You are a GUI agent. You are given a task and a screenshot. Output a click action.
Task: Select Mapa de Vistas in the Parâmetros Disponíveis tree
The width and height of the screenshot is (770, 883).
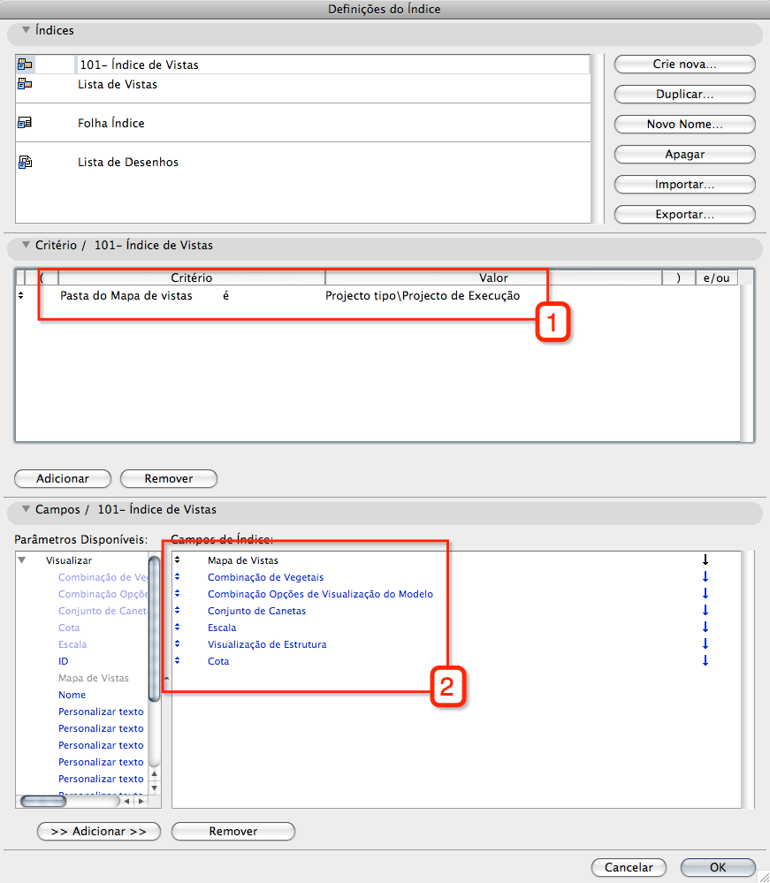(94, 678)
